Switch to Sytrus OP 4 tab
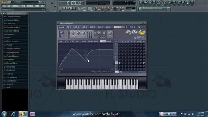This screenshot has height=117, width=208. point(92,27)
